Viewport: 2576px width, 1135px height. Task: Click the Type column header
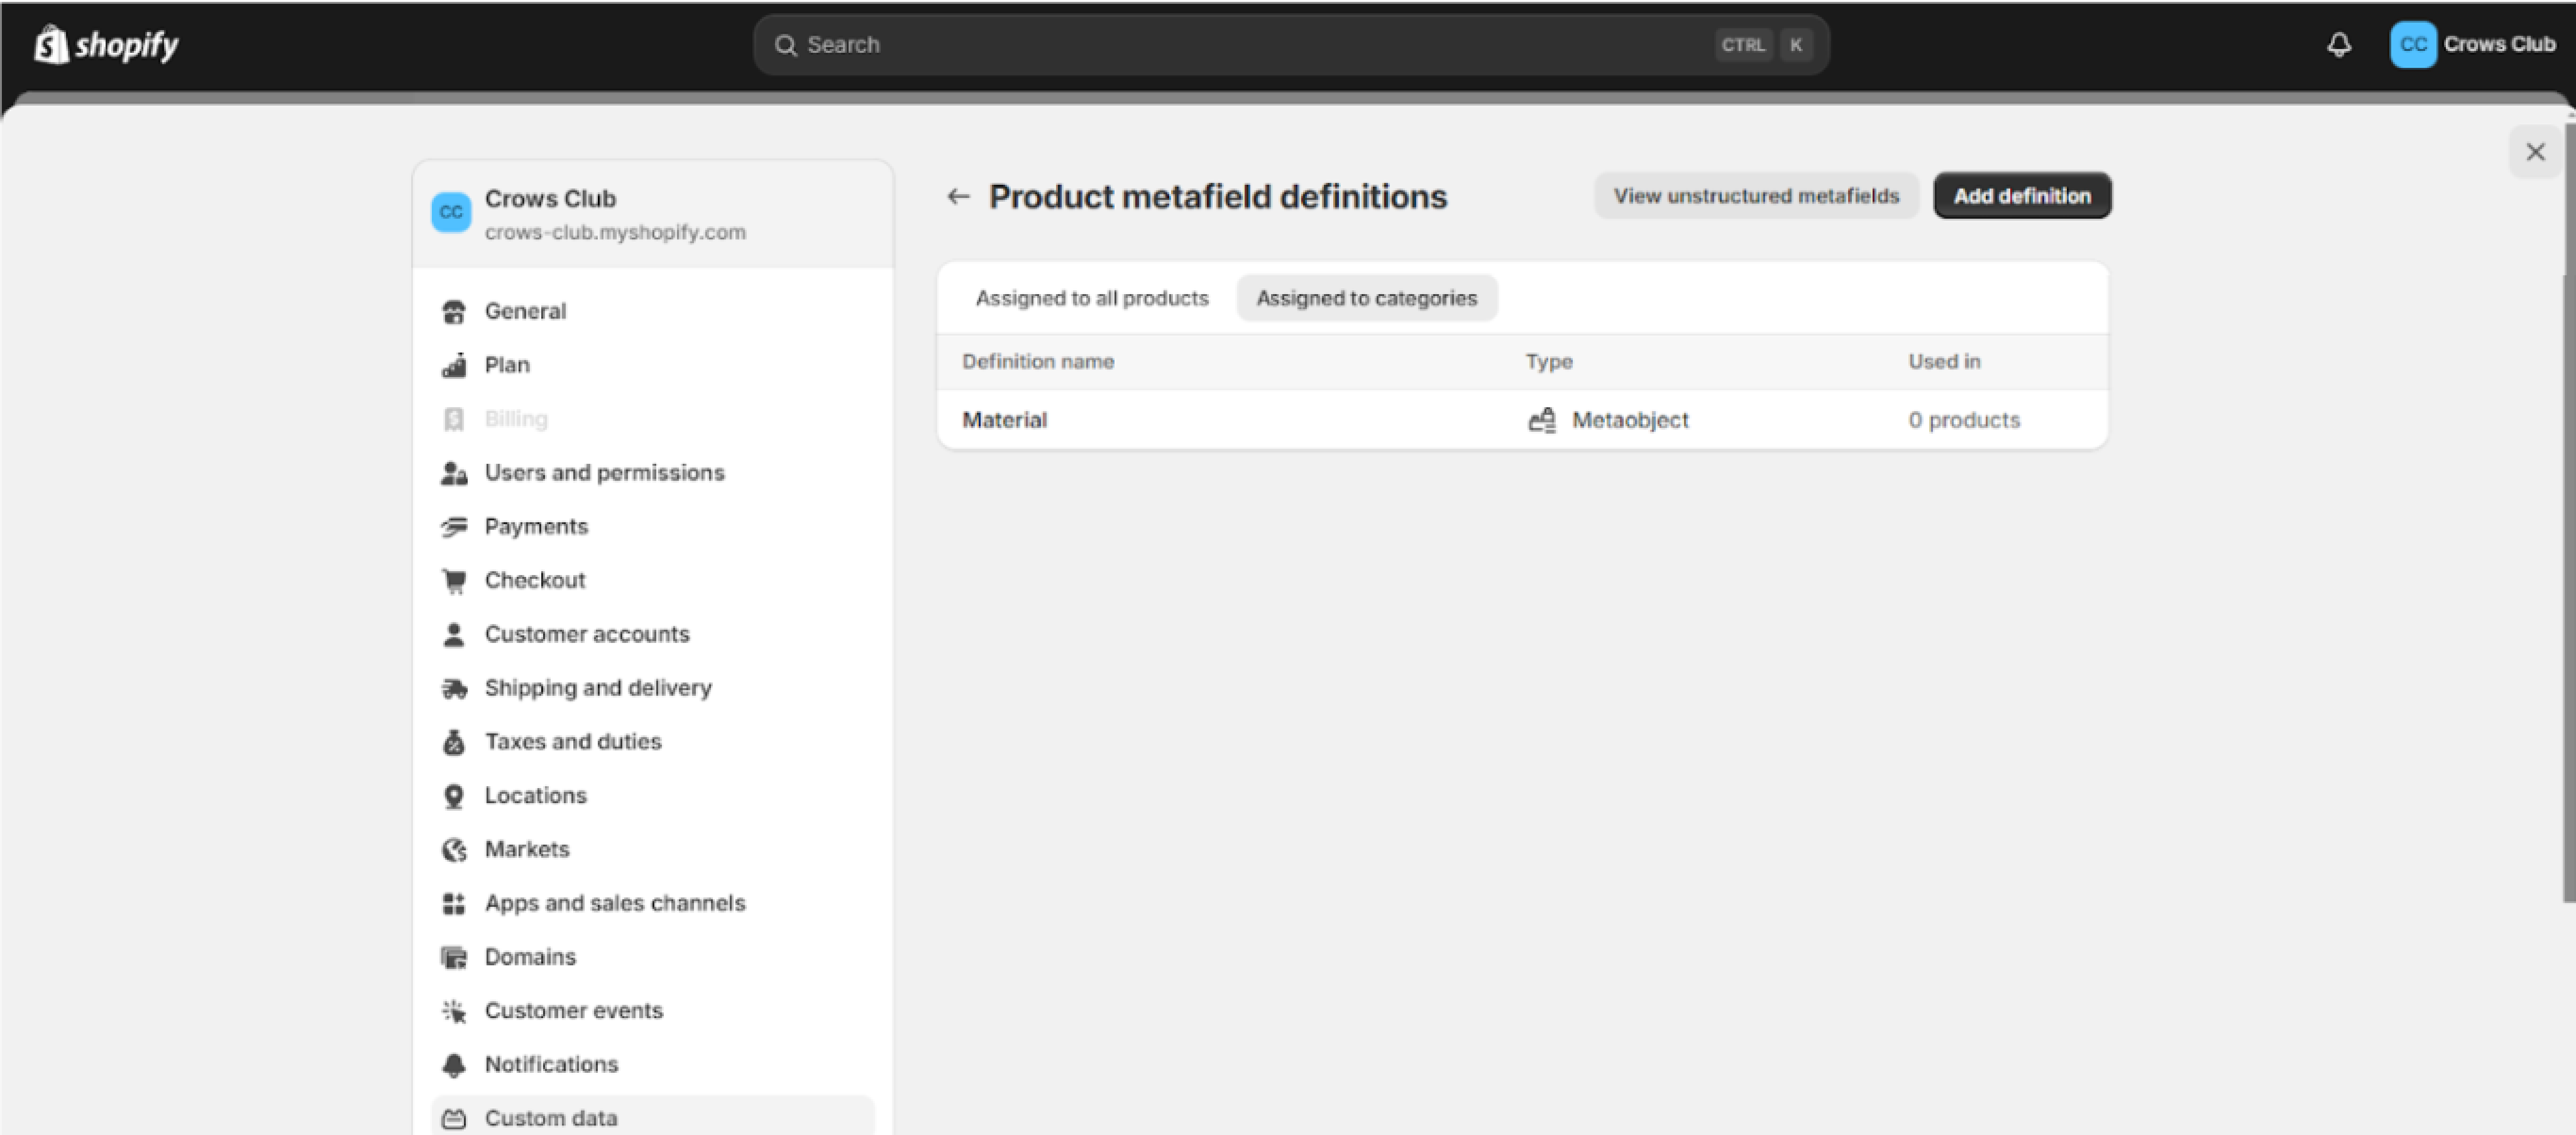(x=1549, y=362)
